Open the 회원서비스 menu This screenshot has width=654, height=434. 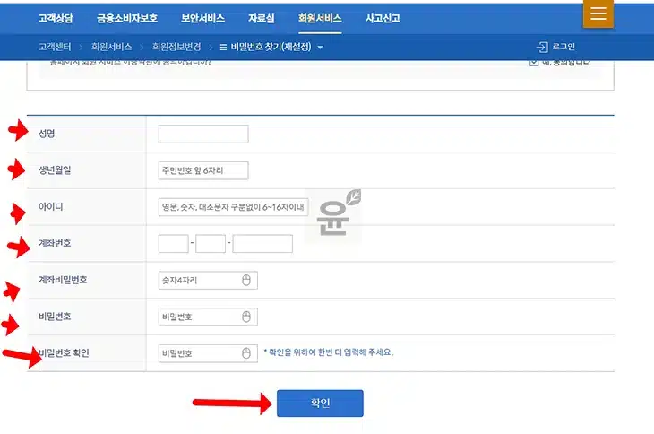click(x=320, y=18)
